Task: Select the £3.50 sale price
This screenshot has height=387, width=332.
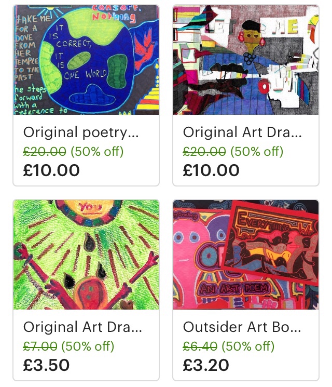Action: pyautogui.click(x=46, y=365)
